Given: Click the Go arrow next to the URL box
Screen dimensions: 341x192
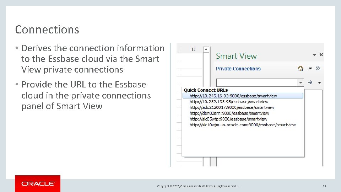Looking at the screenshot, I should (310, 82).
